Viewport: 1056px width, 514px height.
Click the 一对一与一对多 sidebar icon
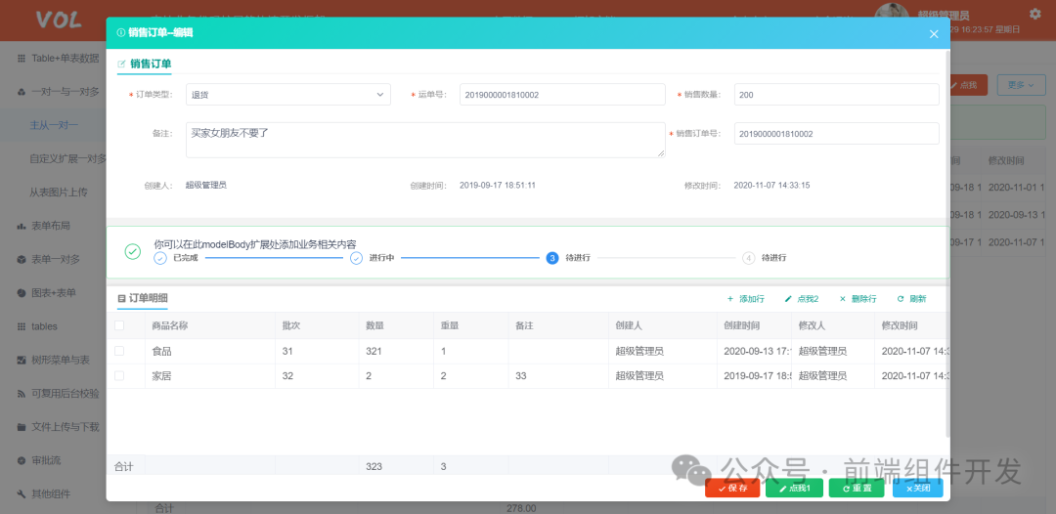[22, 92]
